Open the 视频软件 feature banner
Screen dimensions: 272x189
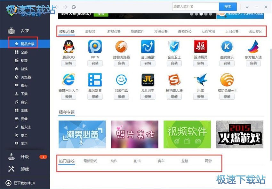pos(187,134)
